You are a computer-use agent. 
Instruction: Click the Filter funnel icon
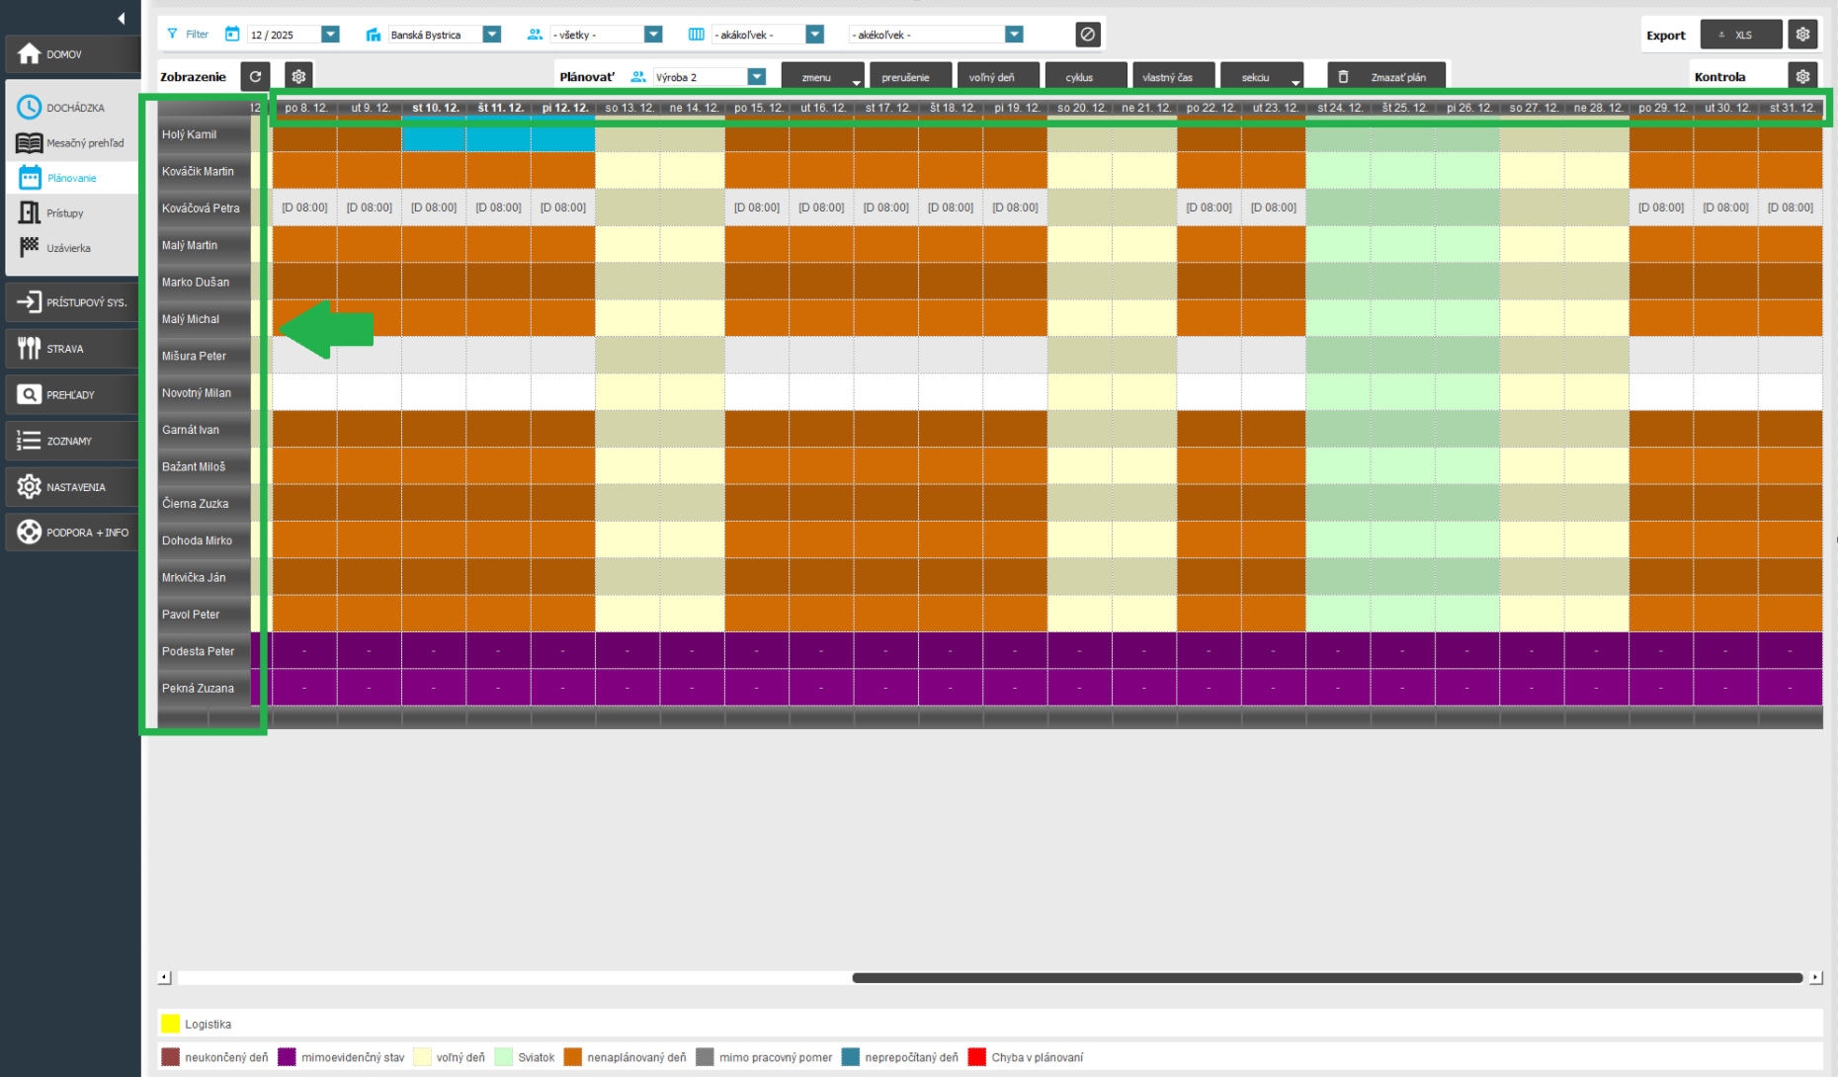click(173, 35)
